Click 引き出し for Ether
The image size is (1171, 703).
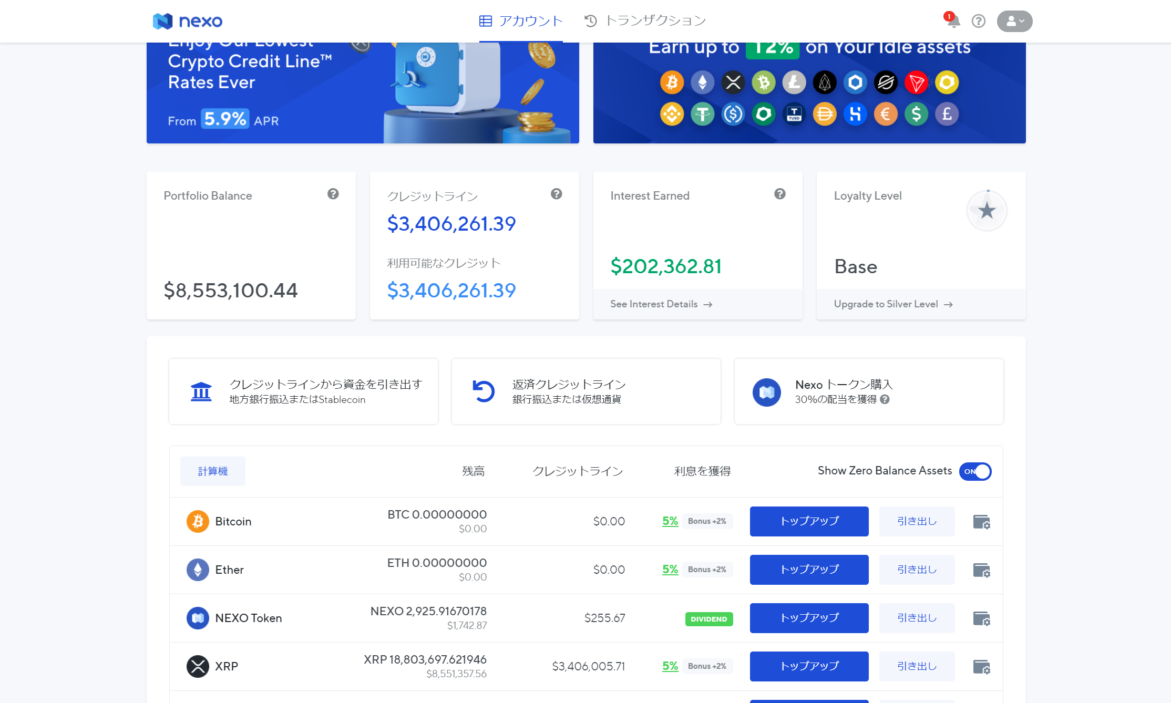[x=917, y=570]
